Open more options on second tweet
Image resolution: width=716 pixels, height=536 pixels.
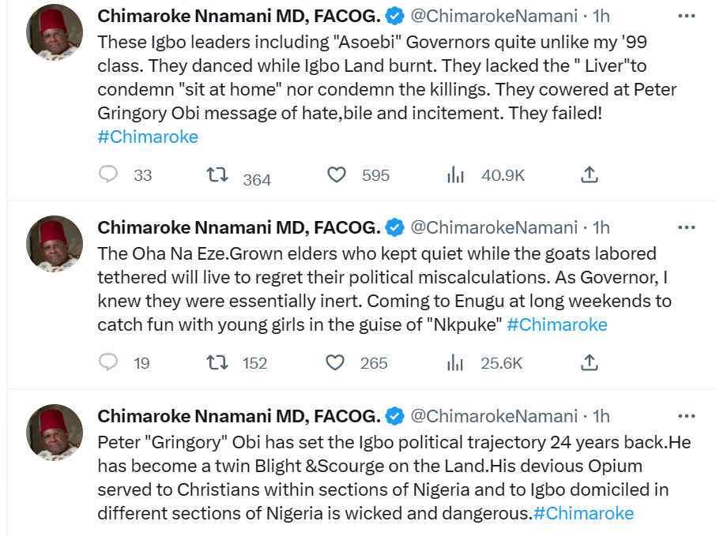(686, 227)
